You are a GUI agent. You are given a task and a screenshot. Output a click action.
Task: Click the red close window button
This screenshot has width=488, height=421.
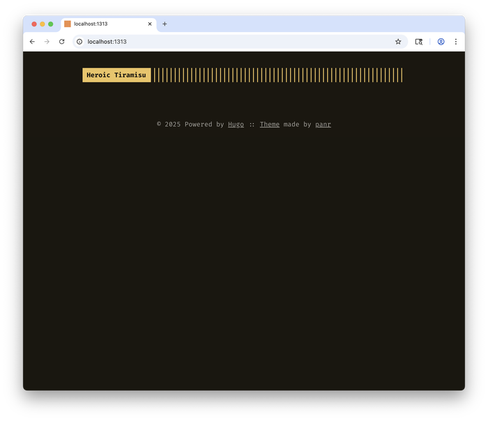34,24
